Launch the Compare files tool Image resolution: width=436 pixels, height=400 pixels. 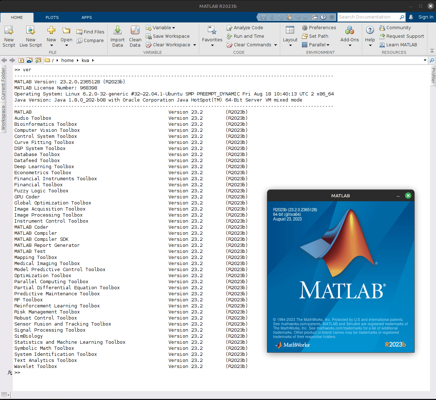(90, 40)
